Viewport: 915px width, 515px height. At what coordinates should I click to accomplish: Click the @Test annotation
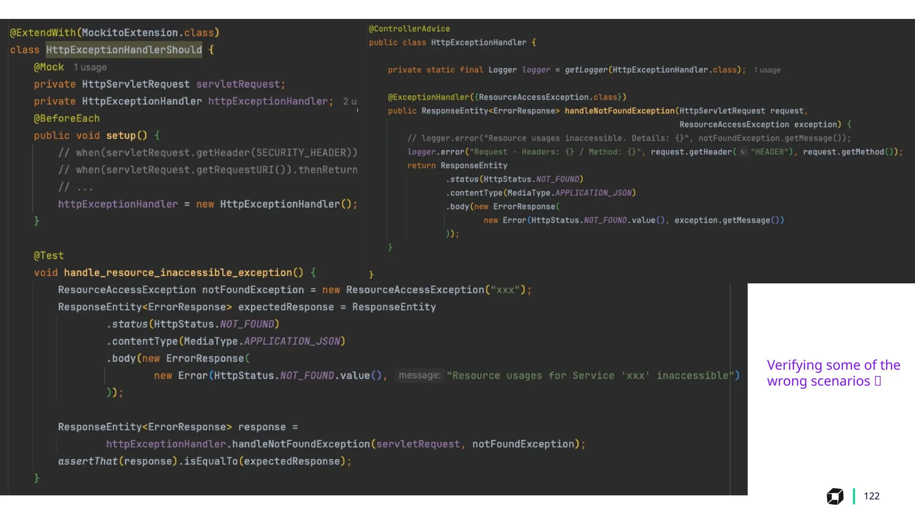pos(49,256)
